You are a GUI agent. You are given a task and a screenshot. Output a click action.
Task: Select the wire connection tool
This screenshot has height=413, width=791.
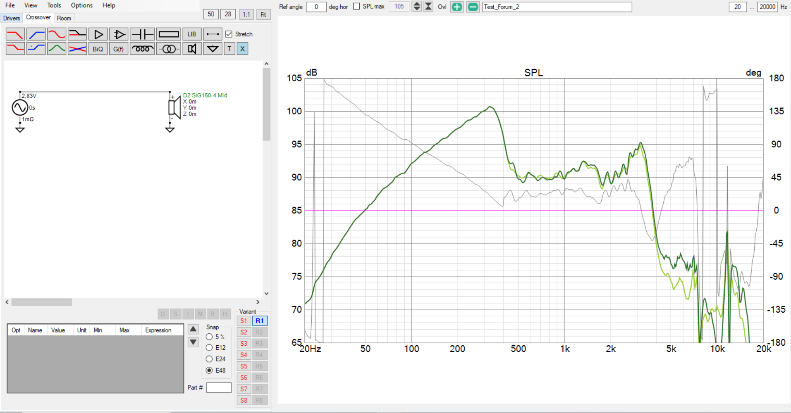click(213, 34)
